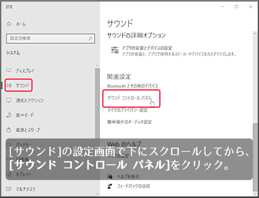Open 電源とスリープ settings
This screenshot has width=259, height=198.
pyautogui.click(x=28, y=130)
